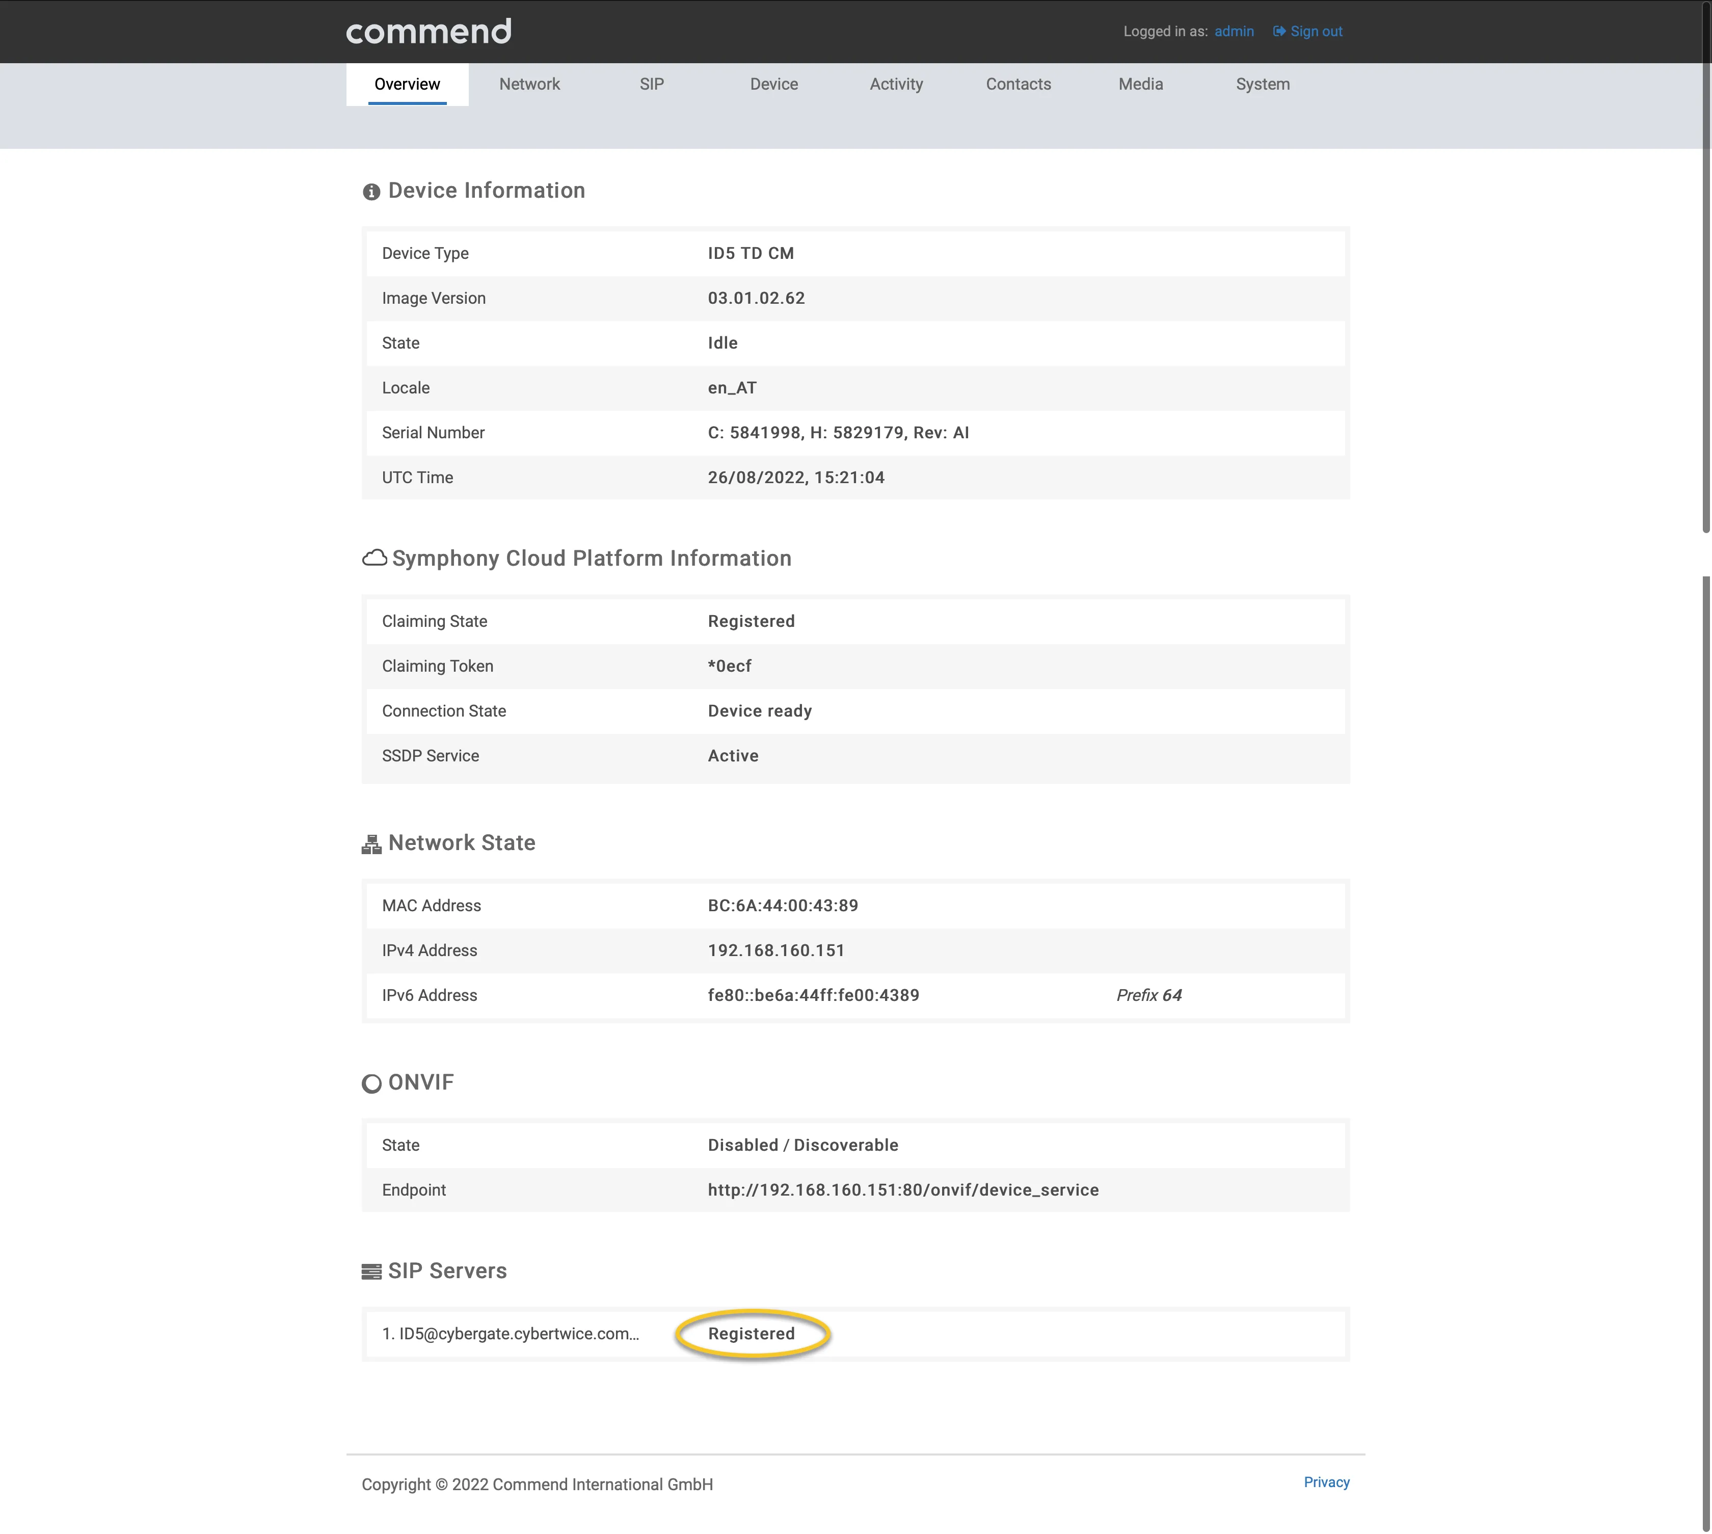The image size is (1712, 1534).
Task: Click the SIP server Registered status
Action: [751, 1333]
